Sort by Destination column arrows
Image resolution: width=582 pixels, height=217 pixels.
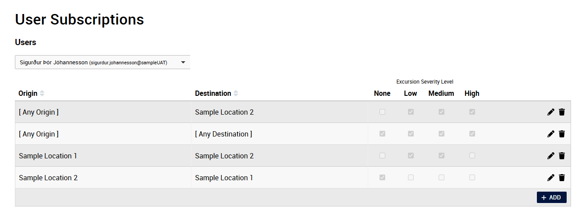pyautogui.click(x=236, y=93)
